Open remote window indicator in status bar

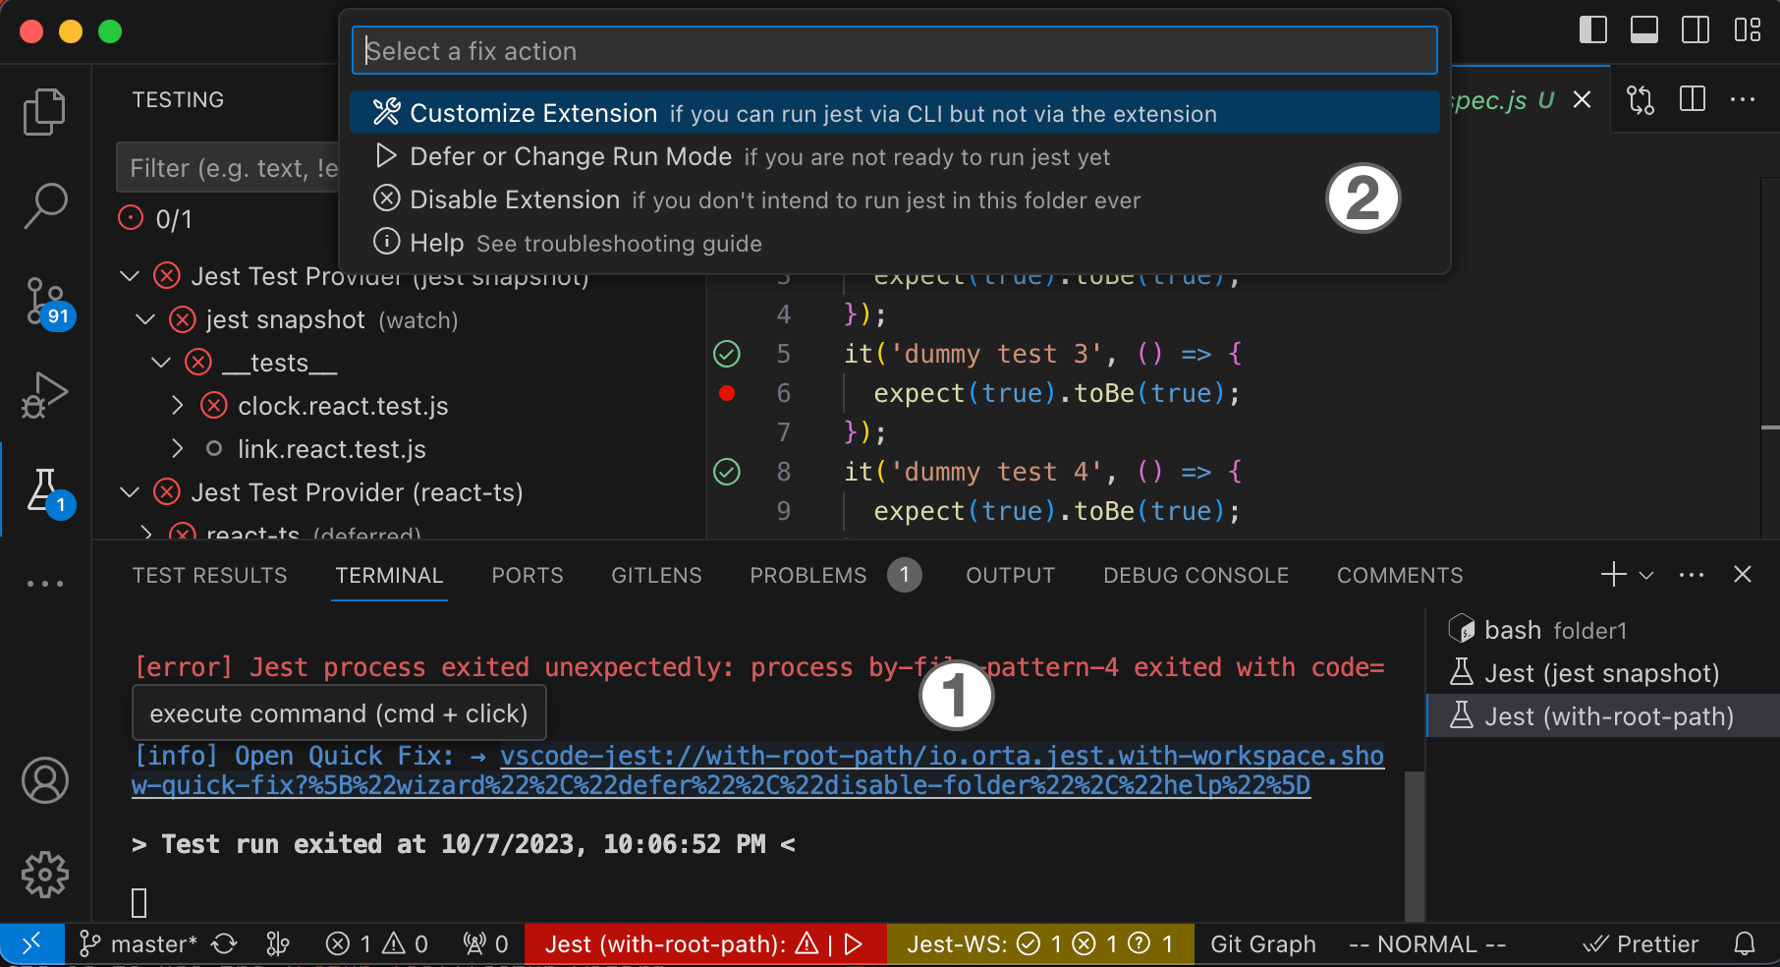(x=31, y=944)
